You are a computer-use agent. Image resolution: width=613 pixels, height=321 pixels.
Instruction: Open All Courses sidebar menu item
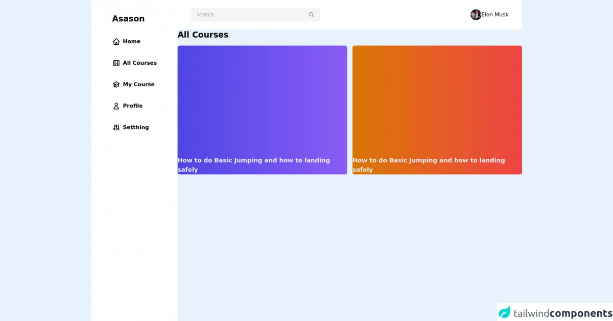(x=139, y=63)
